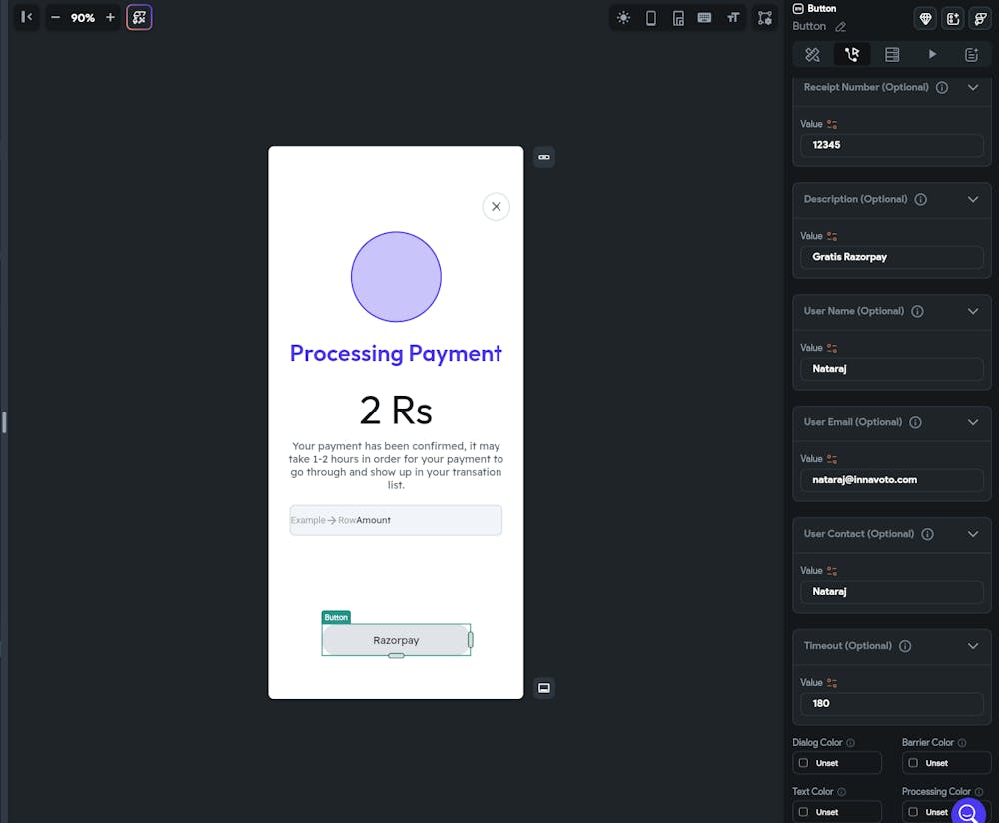Set variable for User Name value
The width and height of the screenshot is (999, 823).
click(832, 348)
